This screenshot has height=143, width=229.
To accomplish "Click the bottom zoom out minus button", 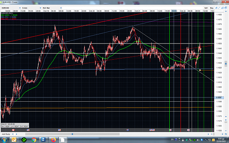I will (212, 134).
